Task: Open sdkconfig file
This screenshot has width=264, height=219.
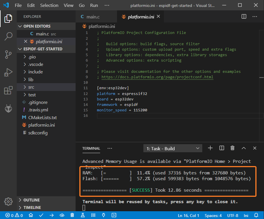Action: (46, 133)
